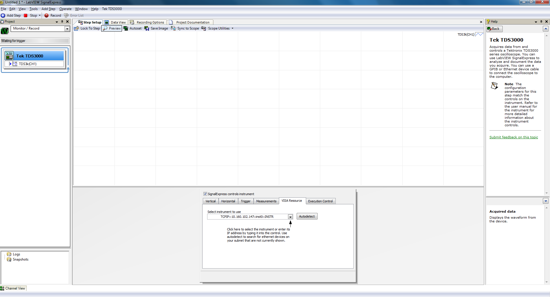The image size is (550, 297).
Task: Open Channel View at the bottom
Action: [x=13, y=288]
